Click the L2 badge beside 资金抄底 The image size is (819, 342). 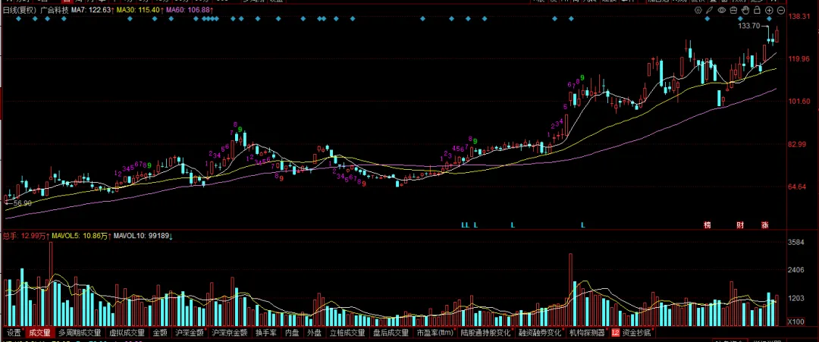(615, 333)
